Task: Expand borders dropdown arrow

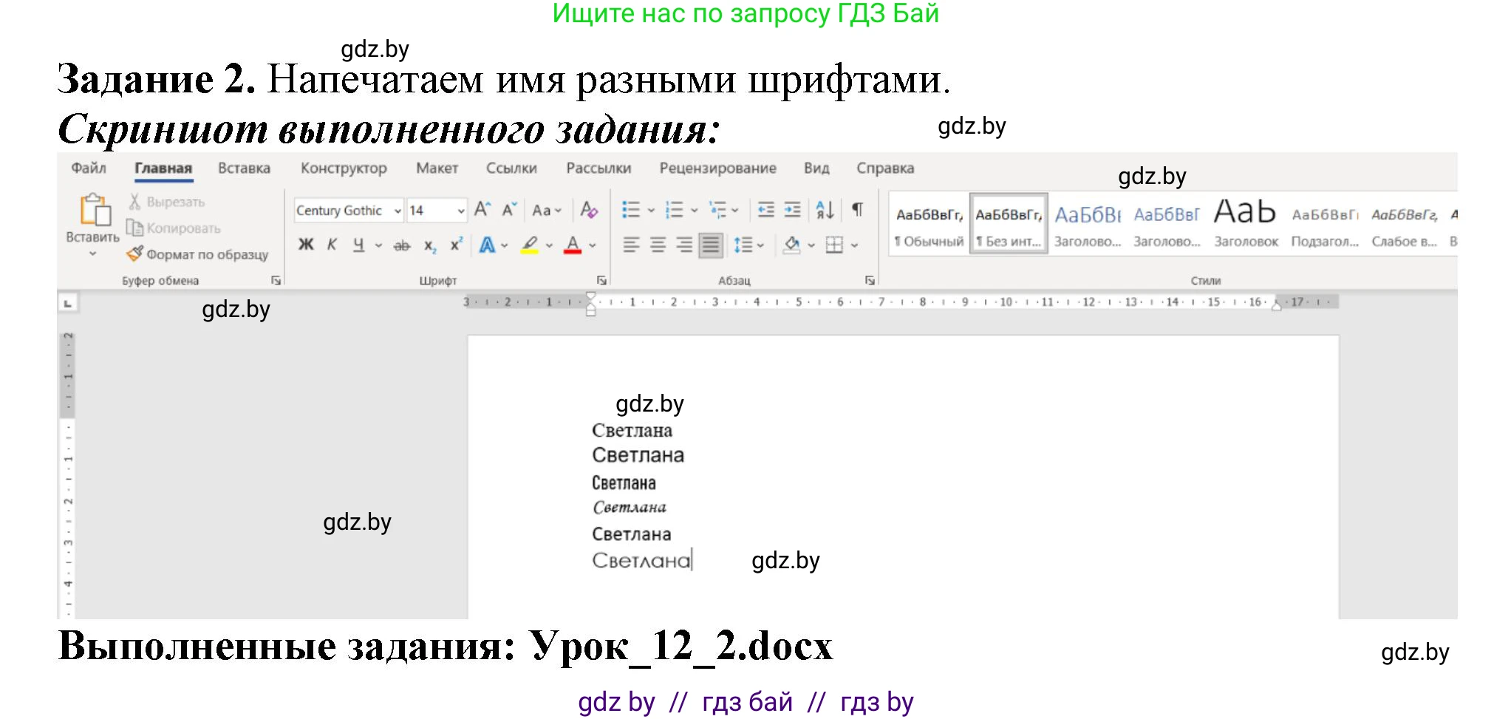Action: [854, 245]
